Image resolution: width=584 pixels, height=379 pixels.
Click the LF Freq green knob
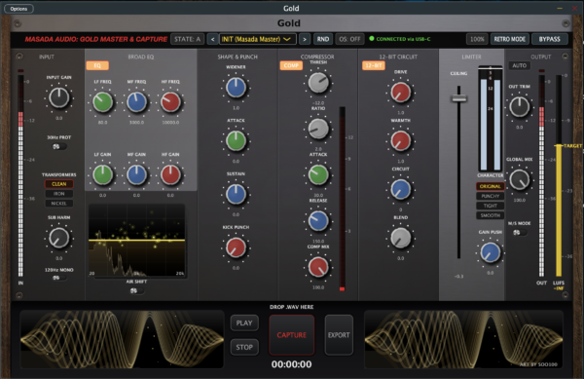102,102
